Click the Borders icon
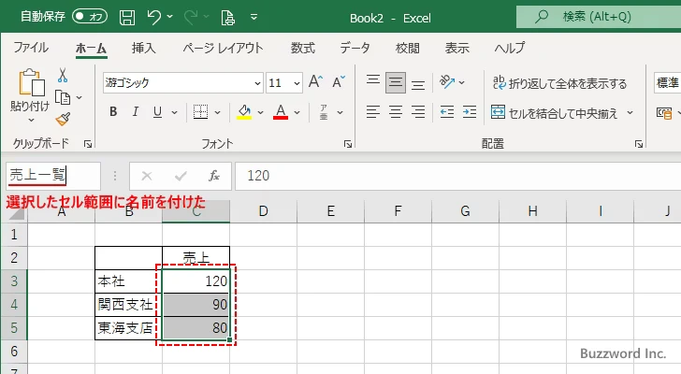 (200, 112)
